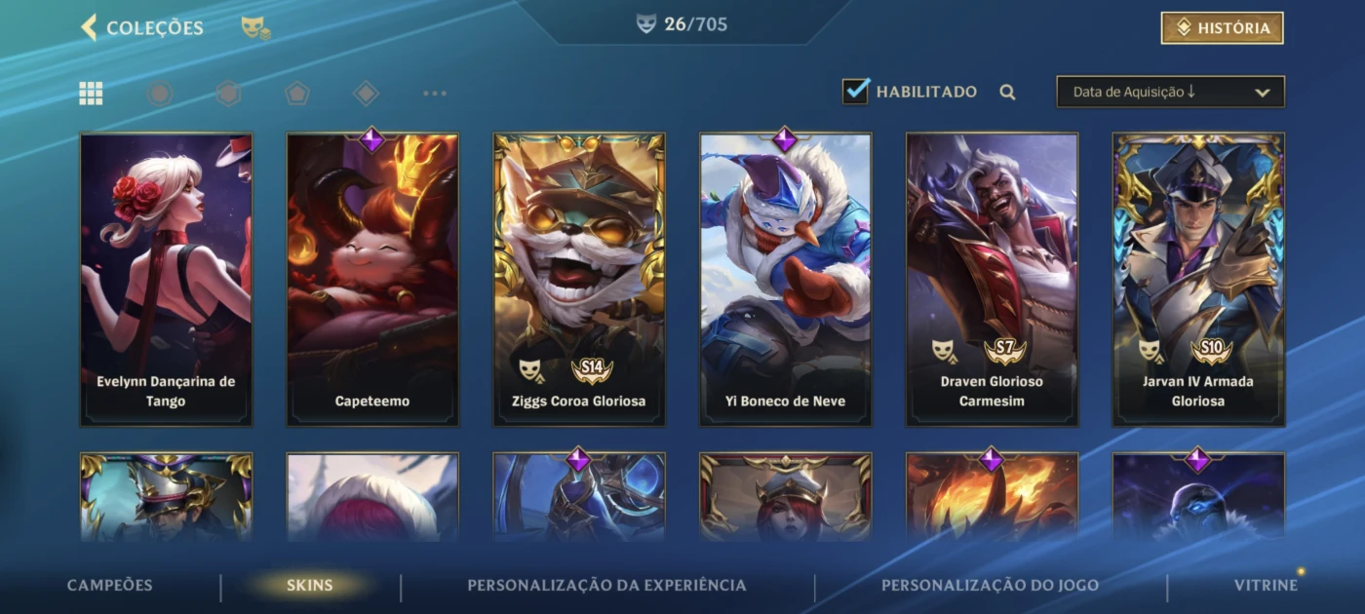
Task: Open the masks and coins icon beside Coleções
Action: click(x=255, y=28)
